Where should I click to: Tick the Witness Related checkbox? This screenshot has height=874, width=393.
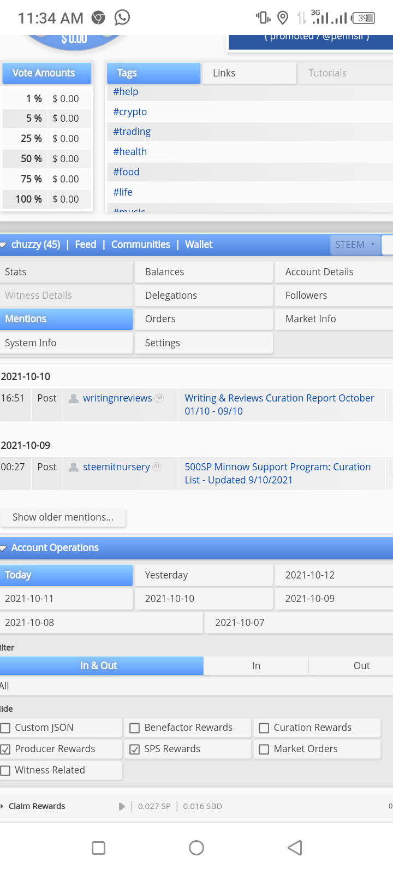pyautogui.click(x=5, y=771)
